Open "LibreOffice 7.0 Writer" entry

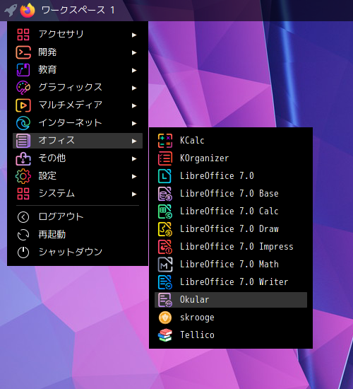pyautogui.click(x=231, y=282)
